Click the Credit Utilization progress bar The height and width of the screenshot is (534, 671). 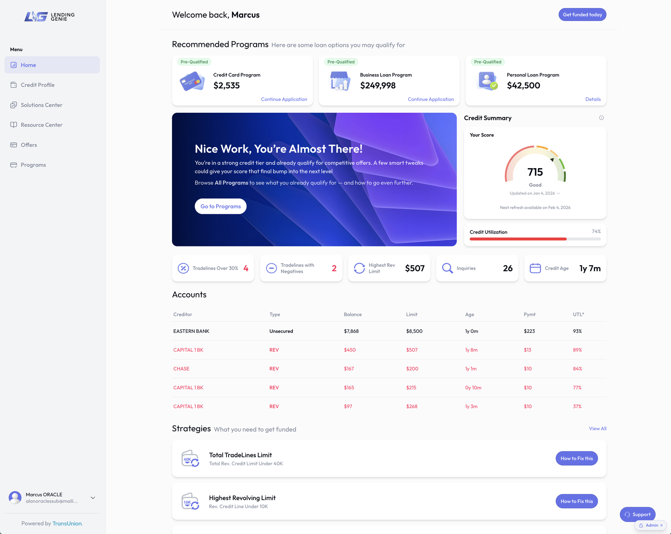tap(535, 239)
